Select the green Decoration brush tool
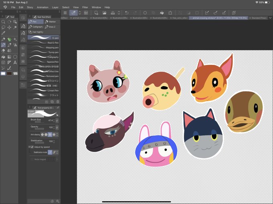This screenshot has width=273, height=204. click(x=9, y=40)
